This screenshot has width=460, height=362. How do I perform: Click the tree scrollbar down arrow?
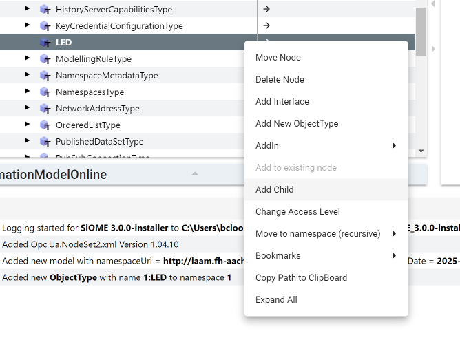421,151
